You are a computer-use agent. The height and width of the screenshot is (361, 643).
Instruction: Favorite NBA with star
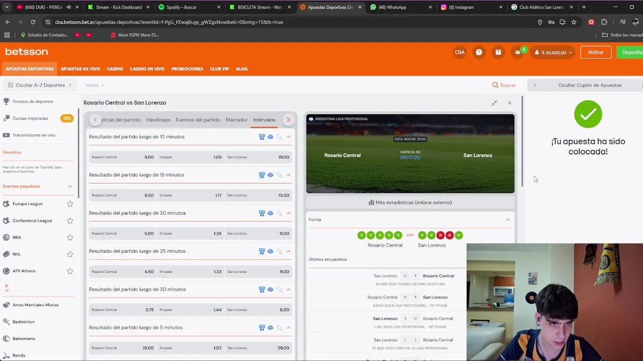(x=70, y=237)
